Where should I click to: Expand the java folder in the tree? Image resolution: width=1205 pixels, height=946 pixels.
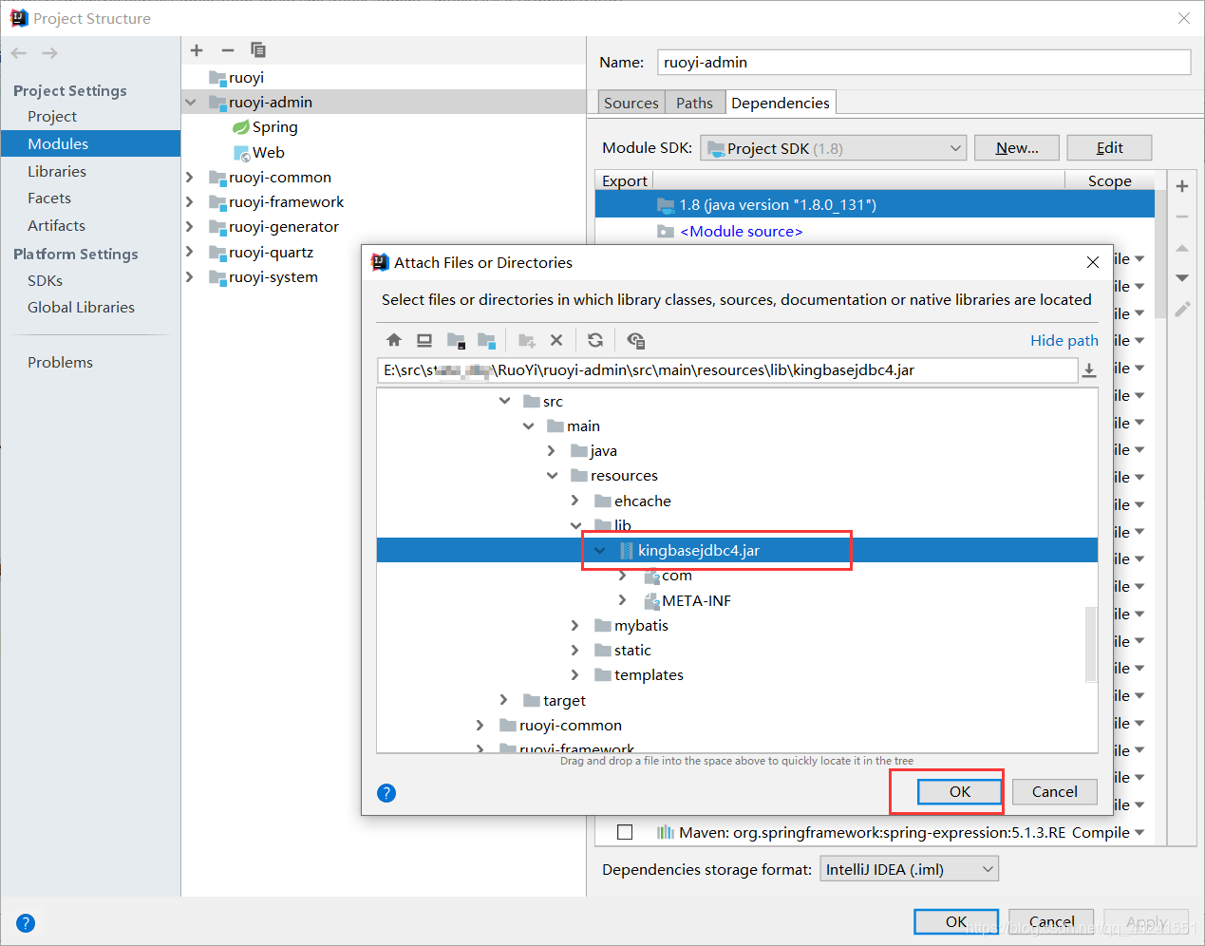pyautogui.click(x=552, y=451)
